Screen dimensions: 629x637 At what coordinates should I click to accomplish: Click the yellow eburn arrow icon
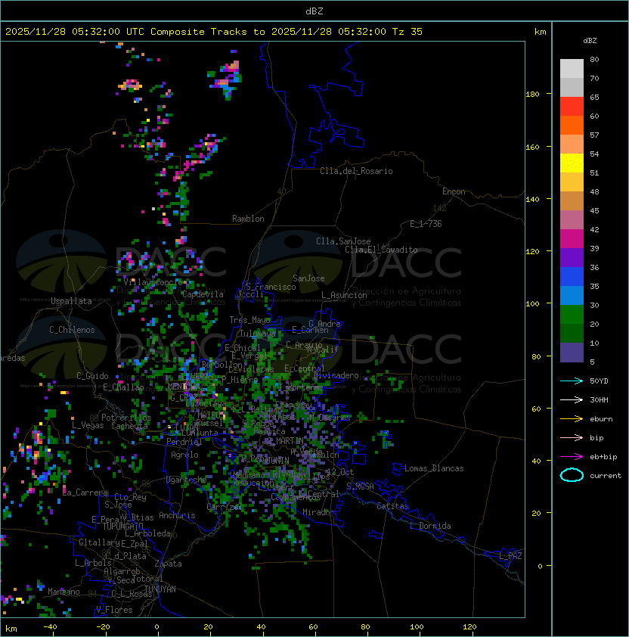572,419
